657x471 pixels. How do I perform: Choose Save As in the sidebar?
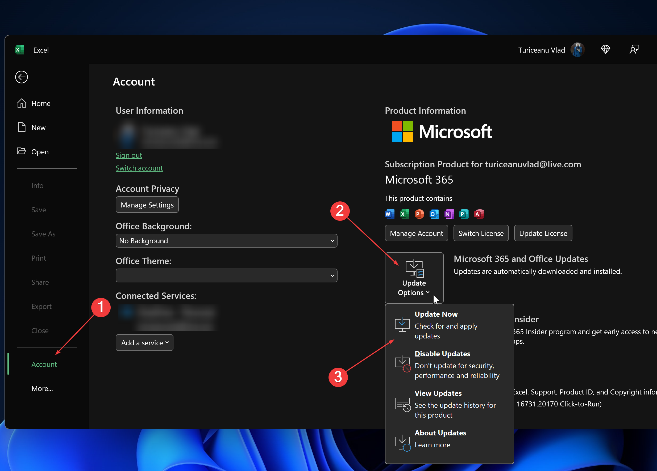tap(43, 234)
